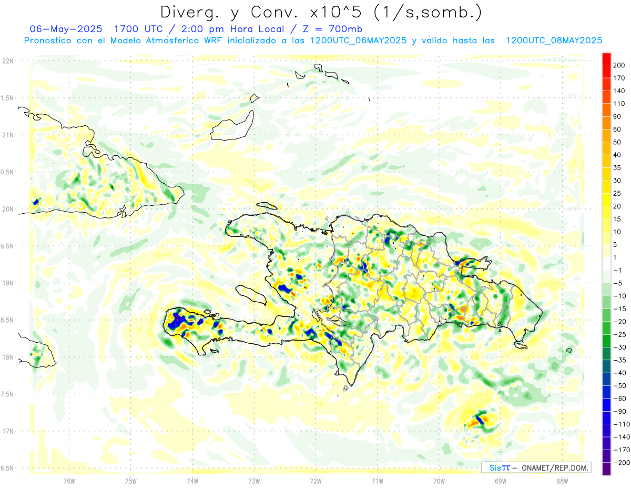The image size is (631, 488).
Task: Click the '170' color scale label
Action: tap(619, 78)
